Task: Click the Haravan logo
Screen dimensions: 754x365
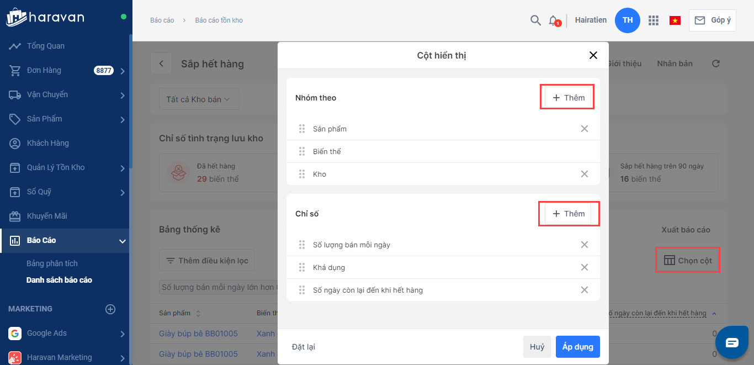Action: coord(45,17)
